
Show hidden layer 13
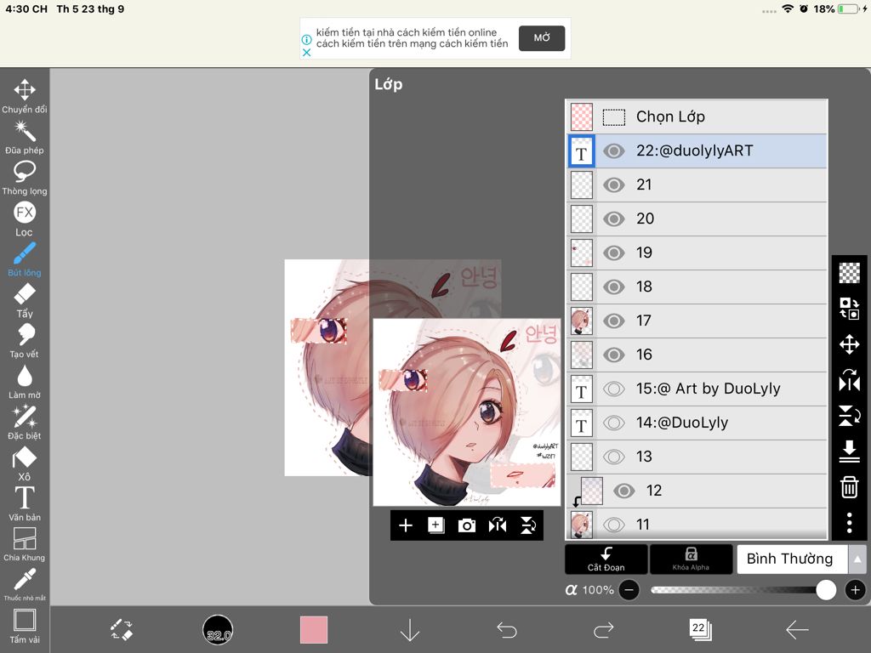[614, 457]
